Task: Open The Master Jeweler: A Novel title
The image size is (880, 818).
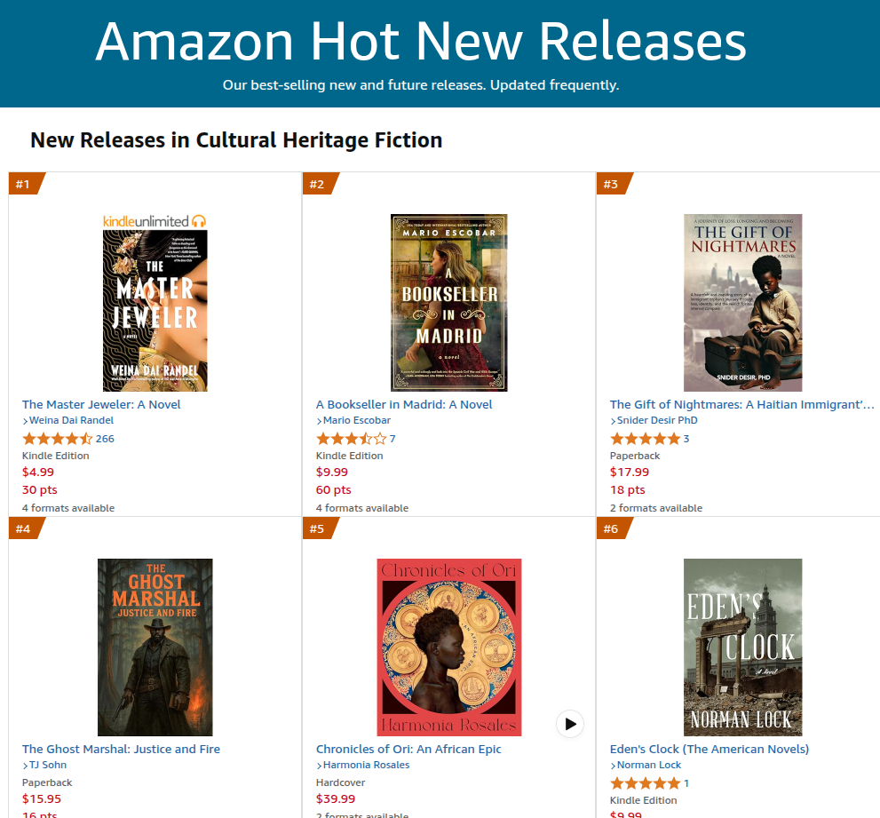Action: (101, 404)
